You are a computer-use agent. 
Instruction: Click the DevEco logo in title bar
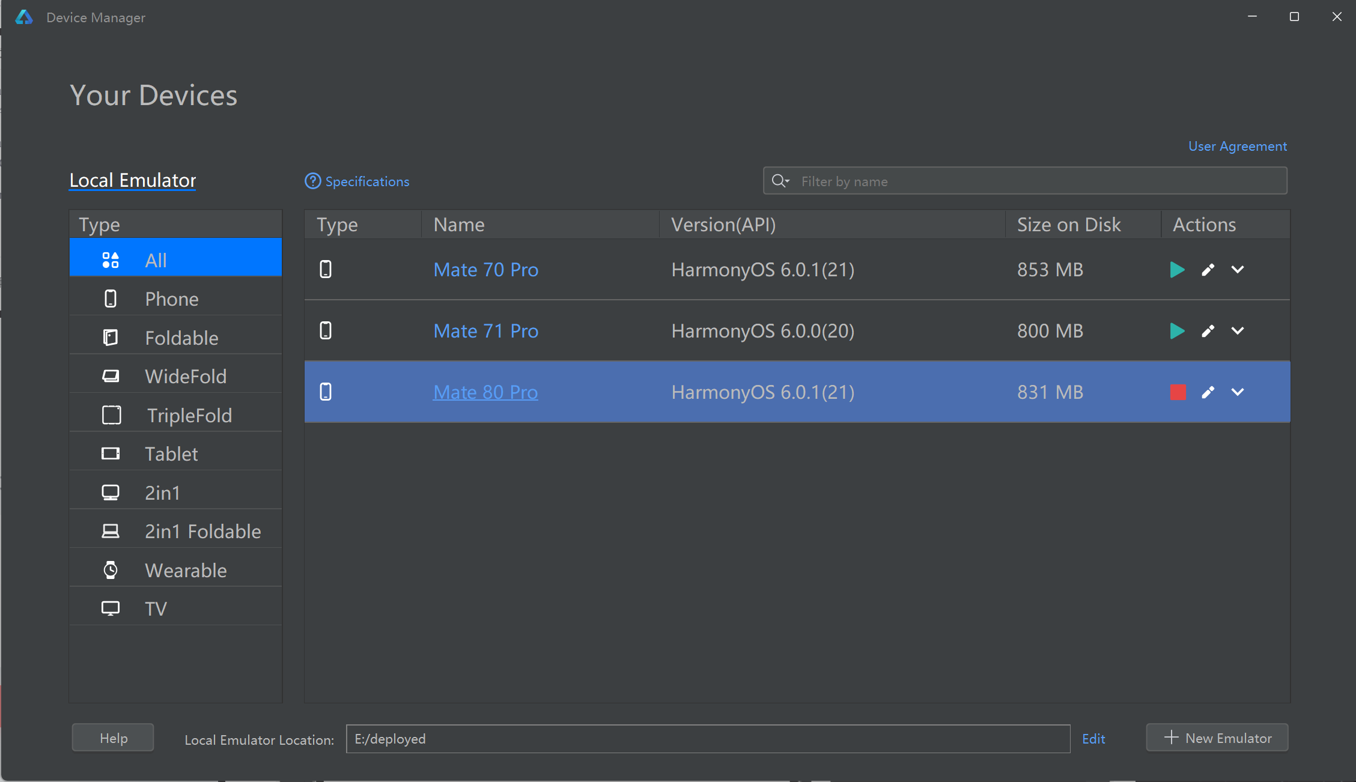click(x=24, y=17)
